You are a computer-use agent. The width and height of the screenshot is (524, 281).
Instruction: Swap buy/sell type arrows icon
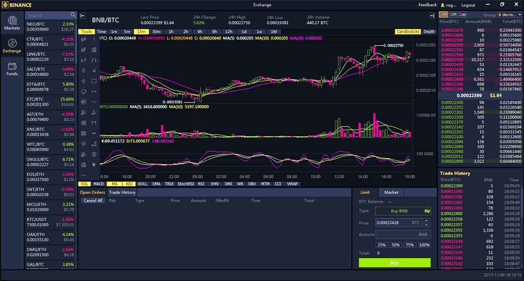(x=427, y=211)
